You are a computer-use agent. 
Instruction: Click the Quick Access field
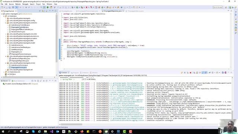[x=218, y=7]
